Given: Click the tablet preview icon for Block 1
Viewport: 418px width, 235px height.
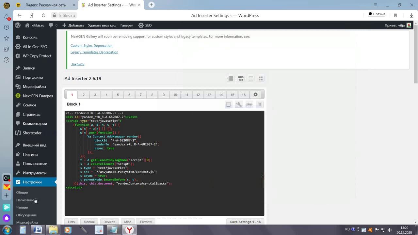Looking at the screenshot, I should [229, 104].
